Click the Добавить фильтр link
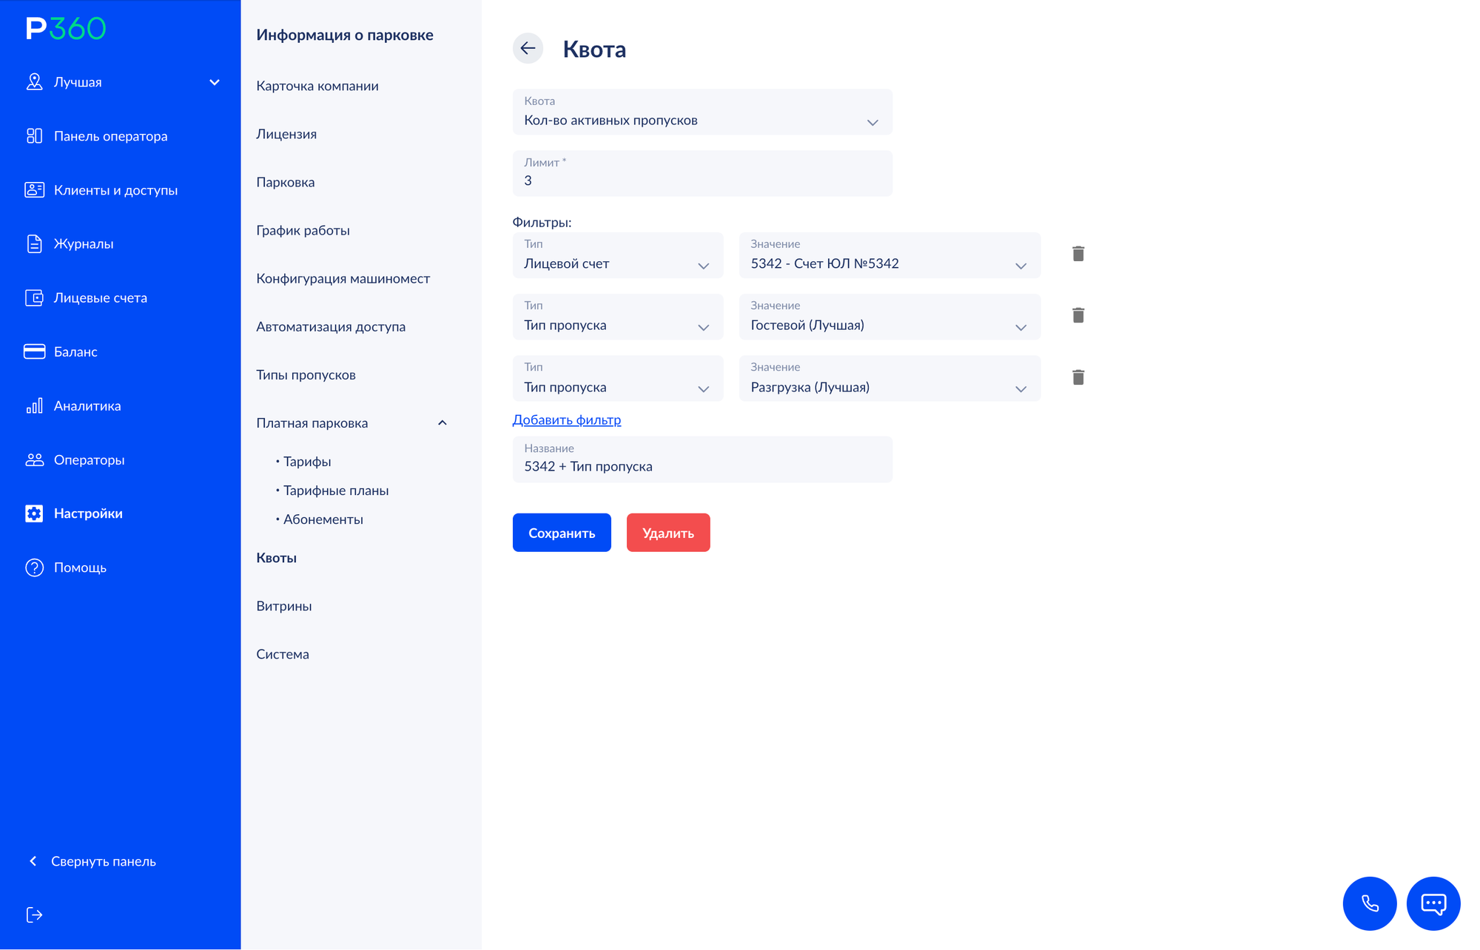The height and width of the screenshot is (950, 1480). 567,420
